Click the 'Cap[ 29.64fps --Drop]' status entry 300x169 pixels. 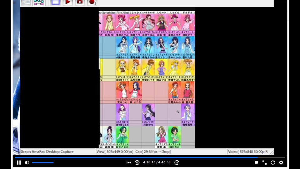tap(153, 151)
